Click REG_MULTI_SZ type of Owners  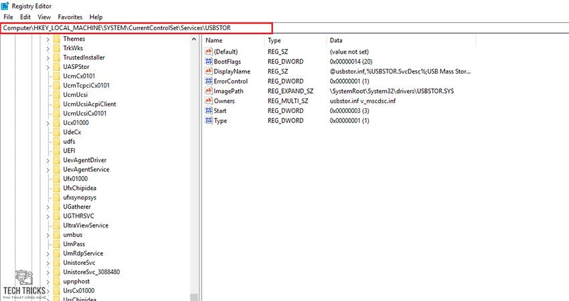[x=288, y=101]
